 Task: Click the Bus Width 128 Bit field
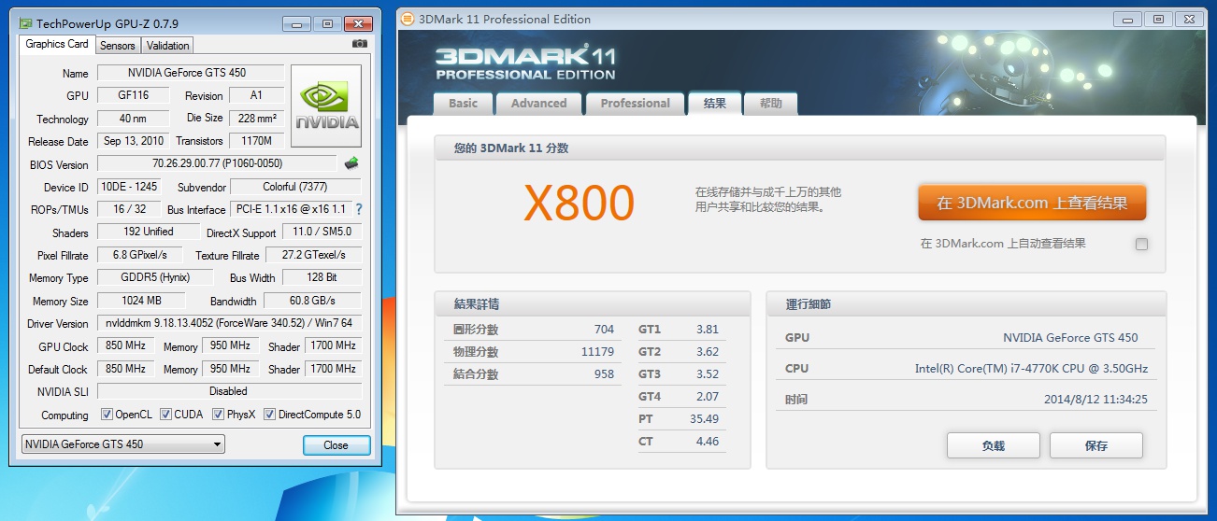coord(322,277)
